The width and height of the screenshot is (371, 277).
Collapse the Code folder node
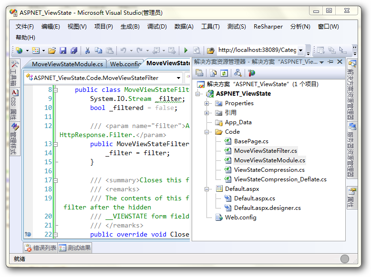(207, 132)
